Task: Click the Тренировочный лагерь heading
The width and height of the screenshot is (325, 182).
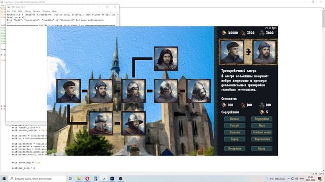Action: 239,71
